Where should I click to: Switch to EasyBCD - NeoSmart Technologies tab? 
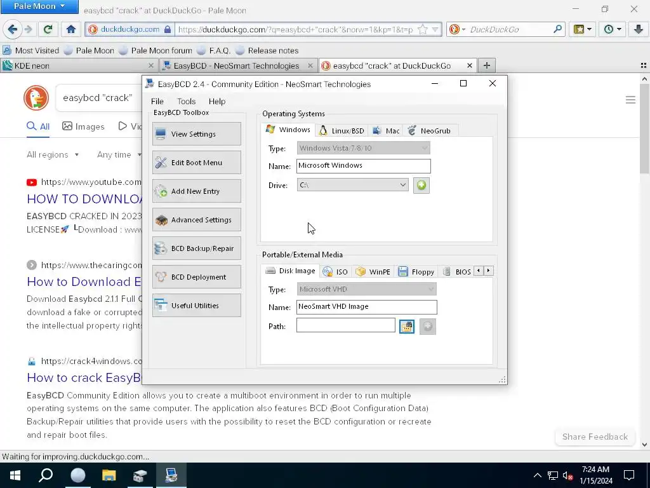[237, 65]
